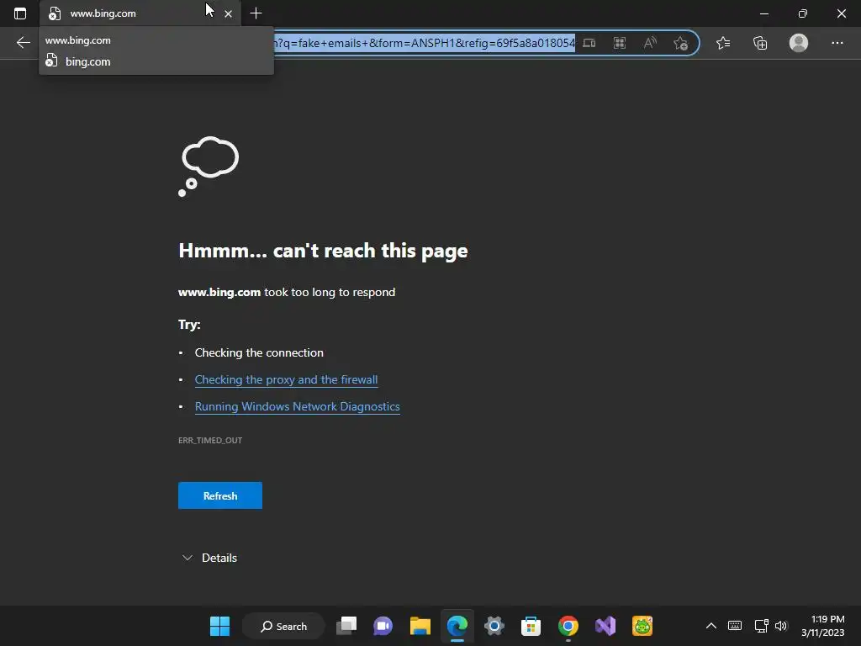The height and width of the screenshot is (646, 861).
Task: Open a new tab with plus button
Action: [256, 13]
